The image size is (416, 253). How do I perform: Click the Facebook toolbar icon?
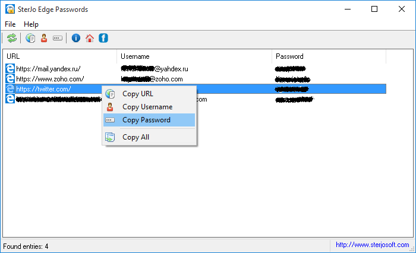coord(103,39)
